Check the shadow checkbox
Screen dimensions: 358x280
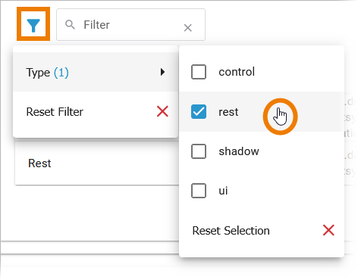point(199,151)
